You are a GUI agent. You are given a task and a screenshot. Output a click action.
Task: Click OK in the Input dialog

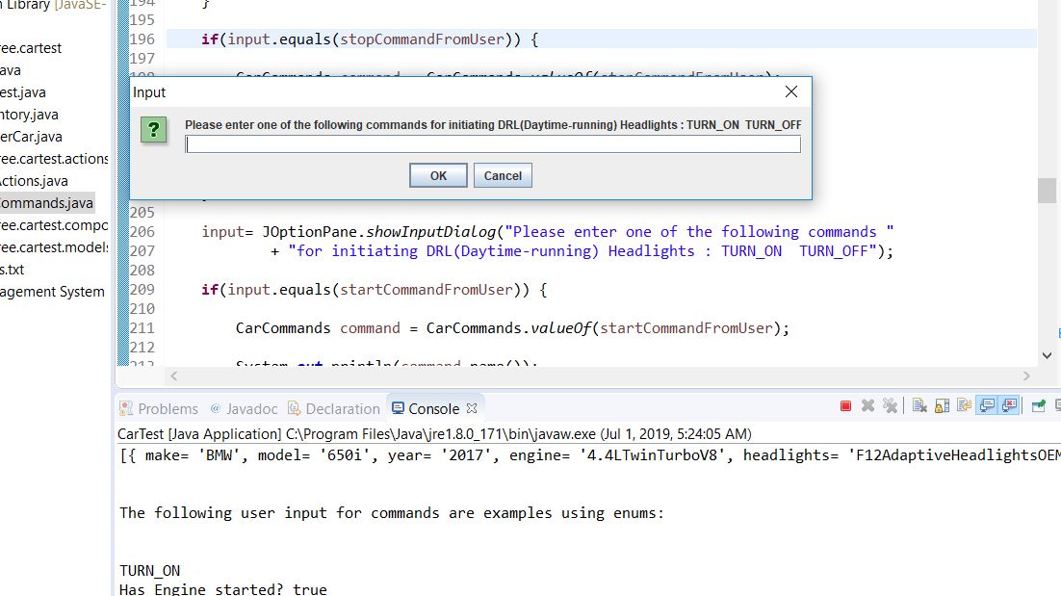438,176
